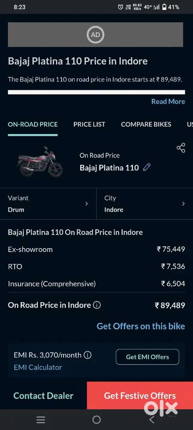193x430 pixels.
Task: Edit bike model with pencil icon
Action: tap(147, 167)
